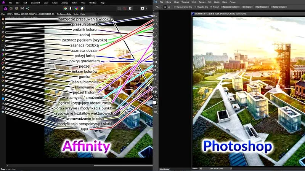This screenshot has height=171, width=305.
Task: Choose the Lasso tool in Photoshop
Action: tap(156, 24)
